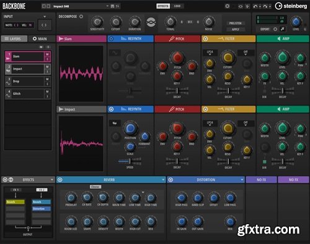Solo the Impact layer

click(47, 71)
